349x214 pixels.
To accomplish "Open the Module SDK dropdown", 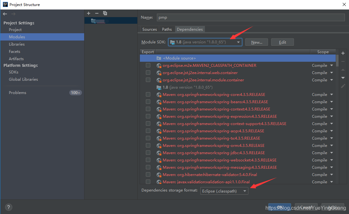I will [205, 42].
